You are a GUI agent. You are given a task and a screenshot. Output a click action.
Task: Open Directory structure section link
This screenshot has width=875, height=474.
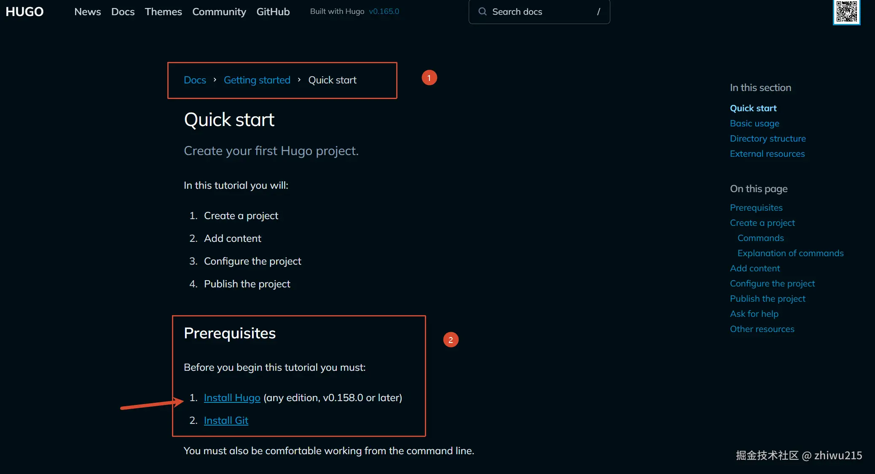point(768,138)
